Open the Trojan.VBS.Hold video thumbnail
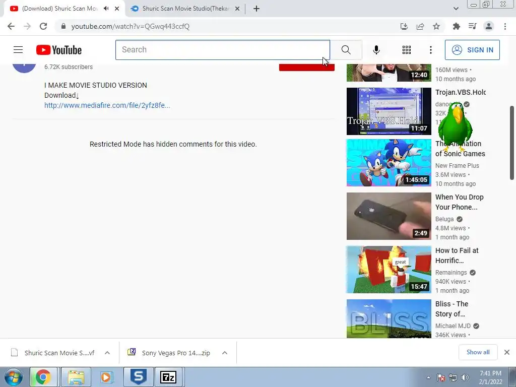This screenshot has width=516, height=387. click(x=389, y=111)
